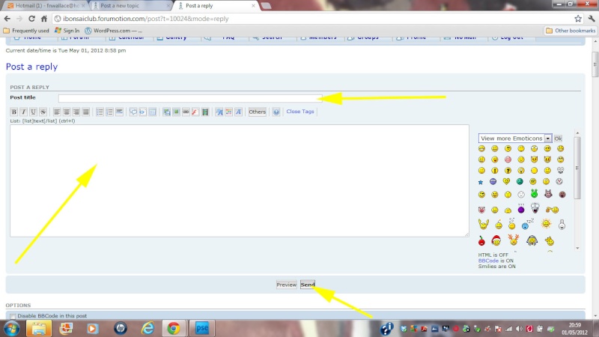Go to the browser home page
Image resolution: width=599 pixels, height=337 pixels.
click(x=44, y=19)
